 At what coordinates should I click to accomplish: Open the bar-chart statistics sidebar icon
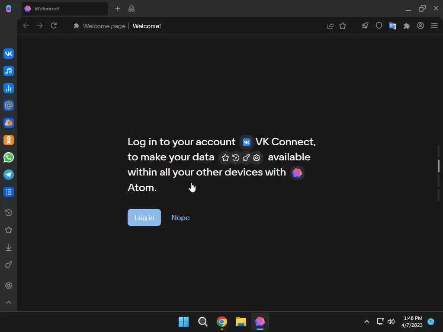coord(9,88)
